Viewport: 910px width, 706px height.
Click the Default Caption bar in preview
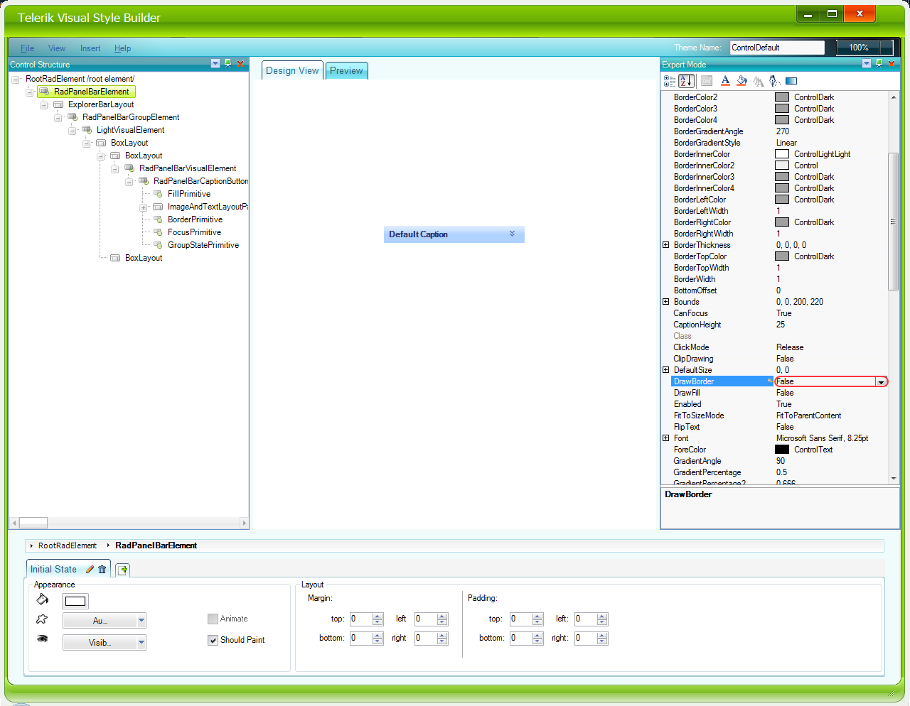coord(454,234)
